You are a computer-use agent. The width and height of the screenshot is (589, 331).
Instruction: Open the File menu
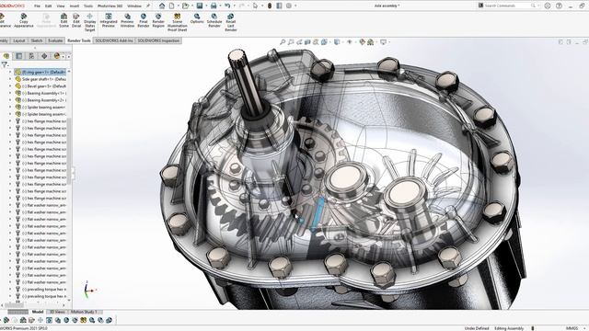[37, 6]
